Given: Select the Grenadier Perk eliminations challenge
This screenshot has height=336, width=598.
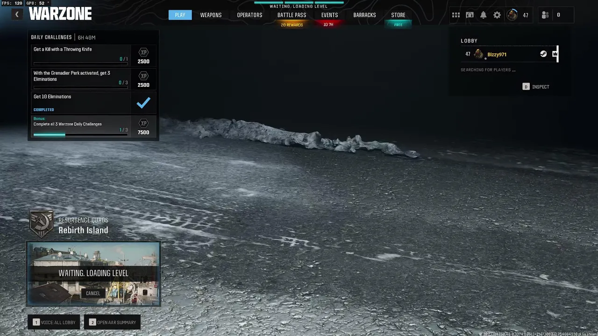Looking at the screenshot, I should click(93, 79).
